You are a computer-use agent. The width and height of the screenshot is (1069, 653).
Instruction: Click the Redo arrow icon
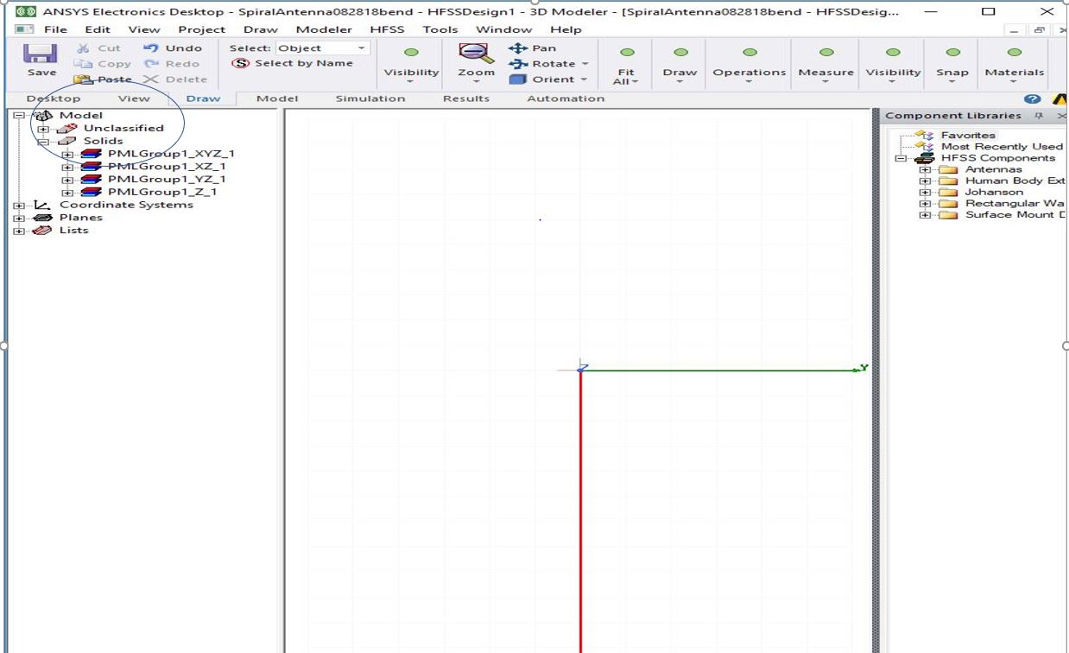click(151, 64)
